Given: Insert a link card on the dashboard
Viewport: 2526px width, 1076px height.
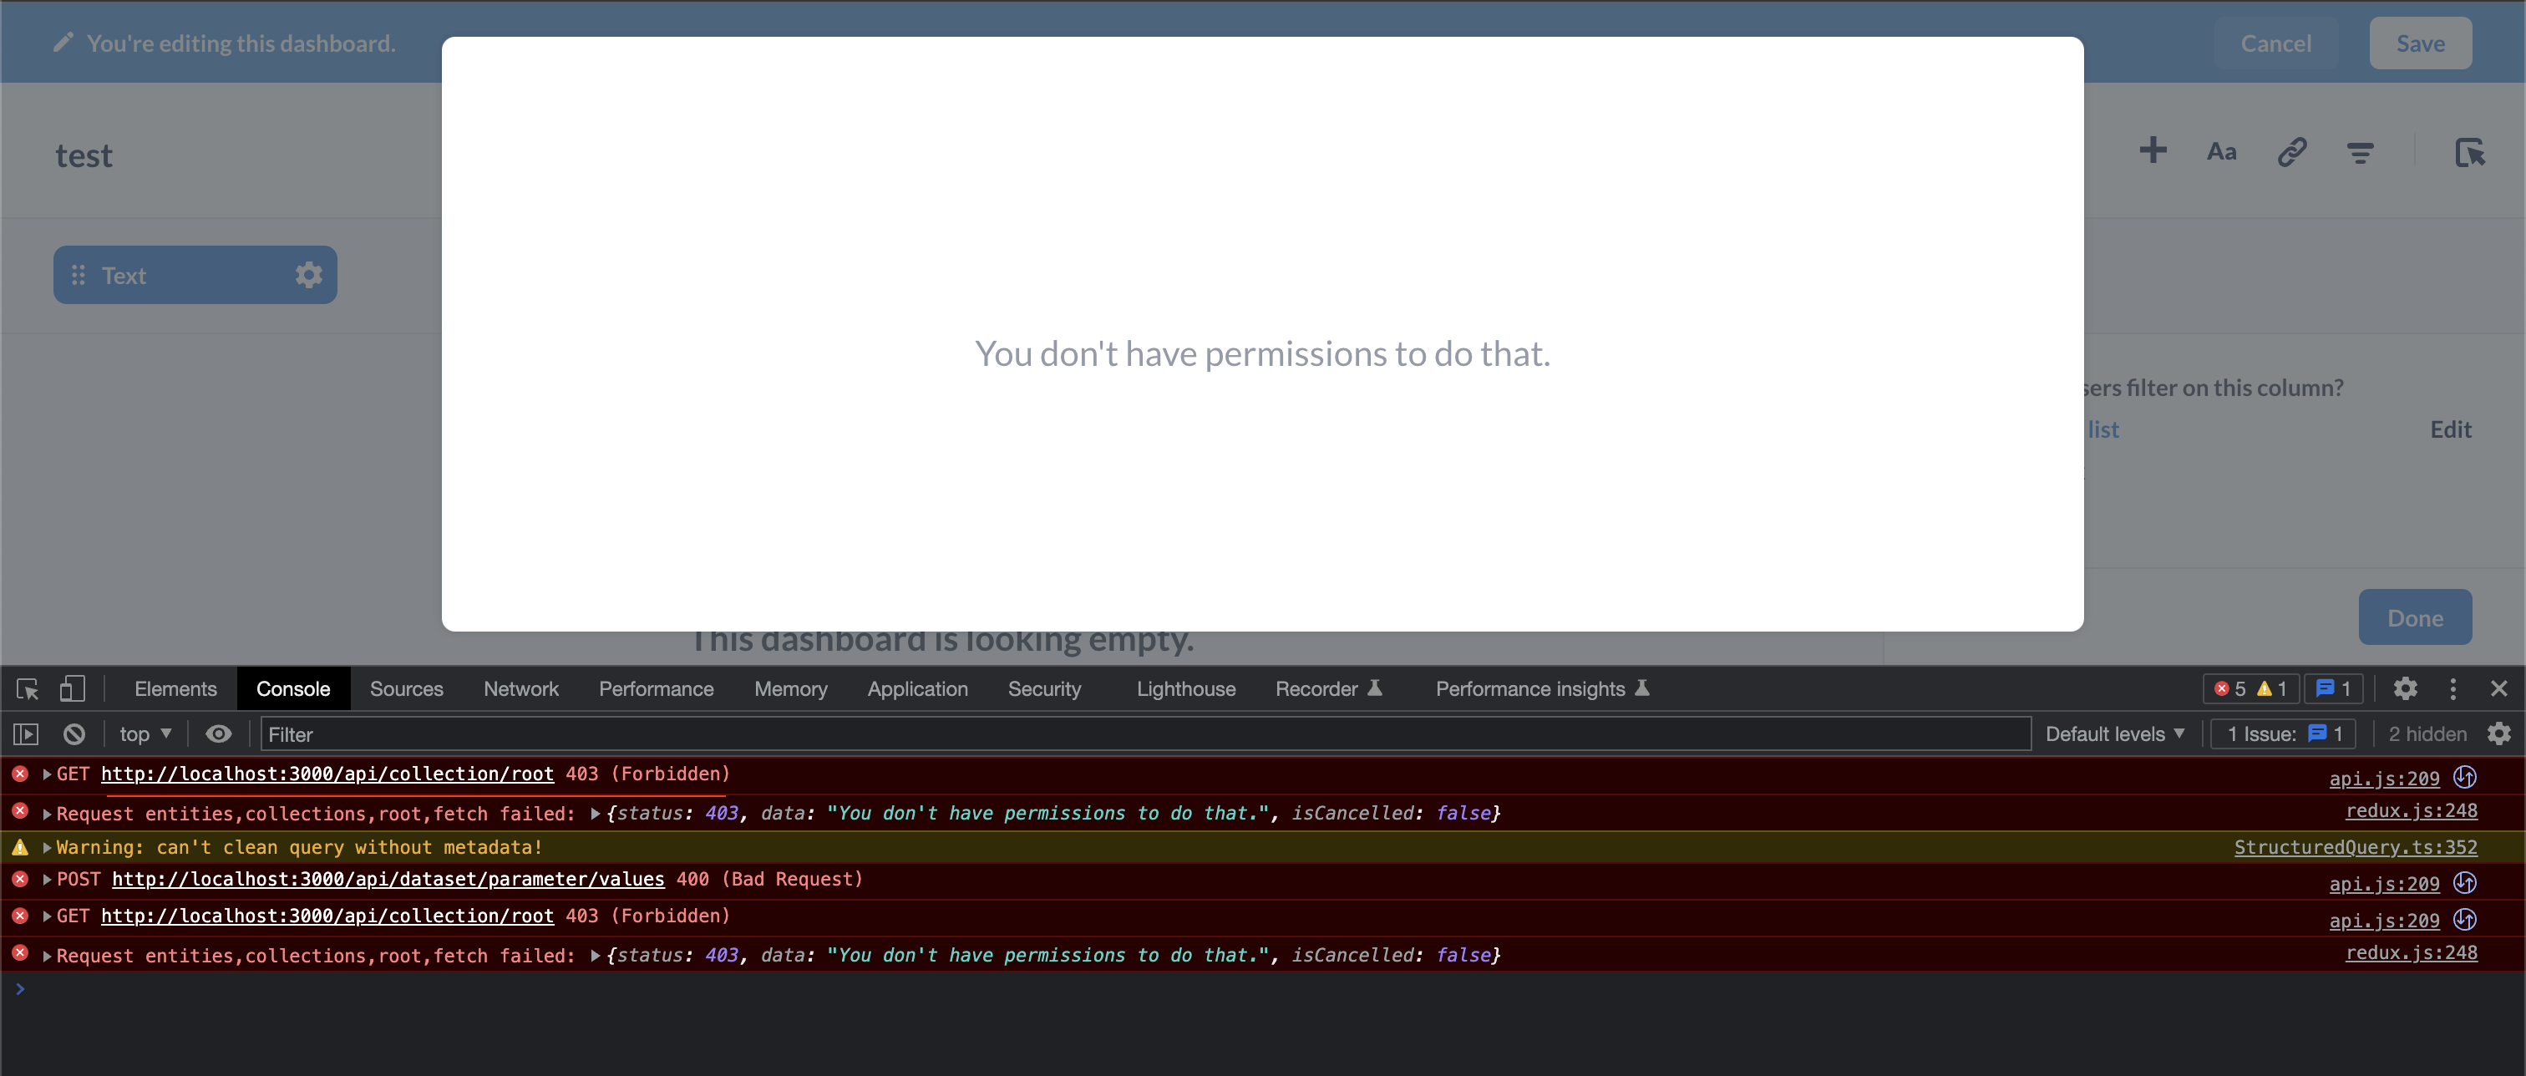Looking at the screenshot, I should [2293, 151].
